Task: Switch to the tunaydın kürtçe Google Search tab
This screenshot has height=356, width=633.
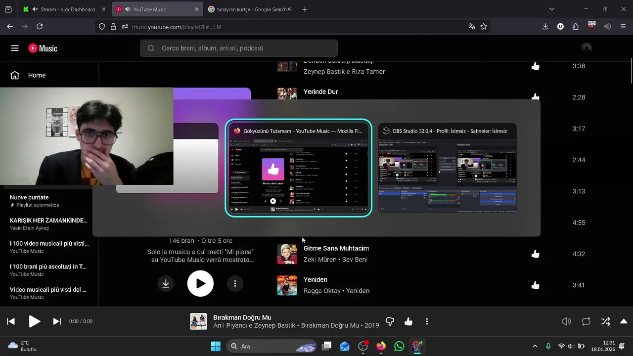Action: (x=250, y=9)
